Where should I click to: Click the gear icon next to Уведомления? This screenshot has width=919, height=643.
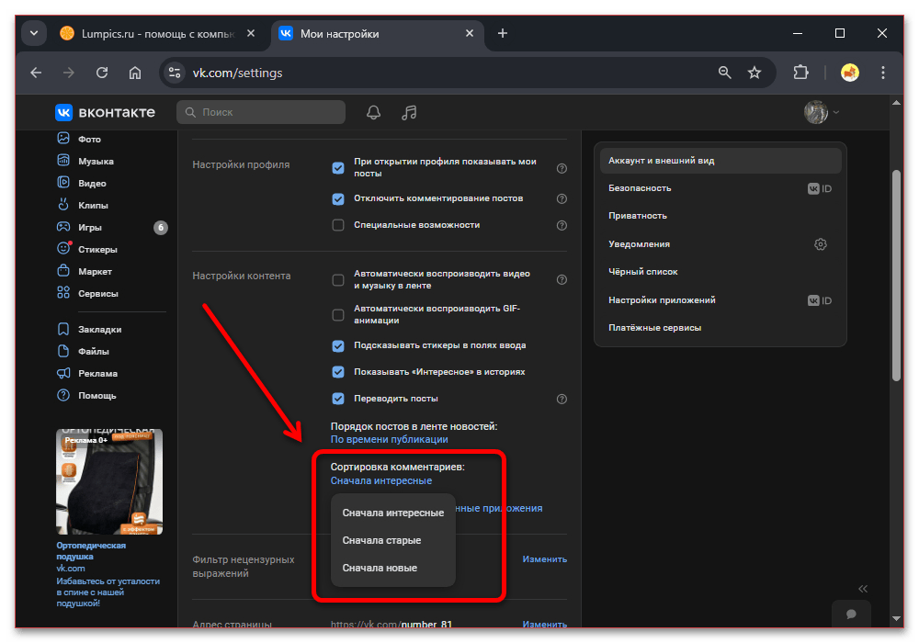821,244
